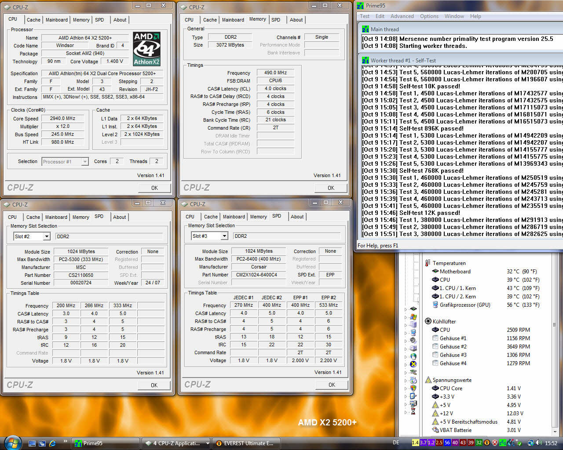
Task: Click the Grafikprozessor (GPU) row icon
Action: click(x=435, y=305)
